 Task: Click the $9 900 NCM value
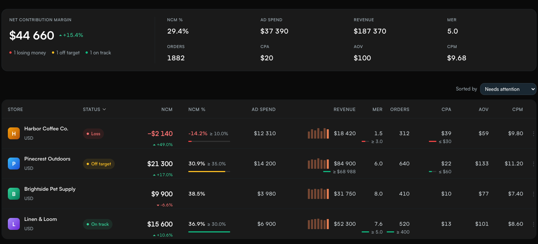162,194
